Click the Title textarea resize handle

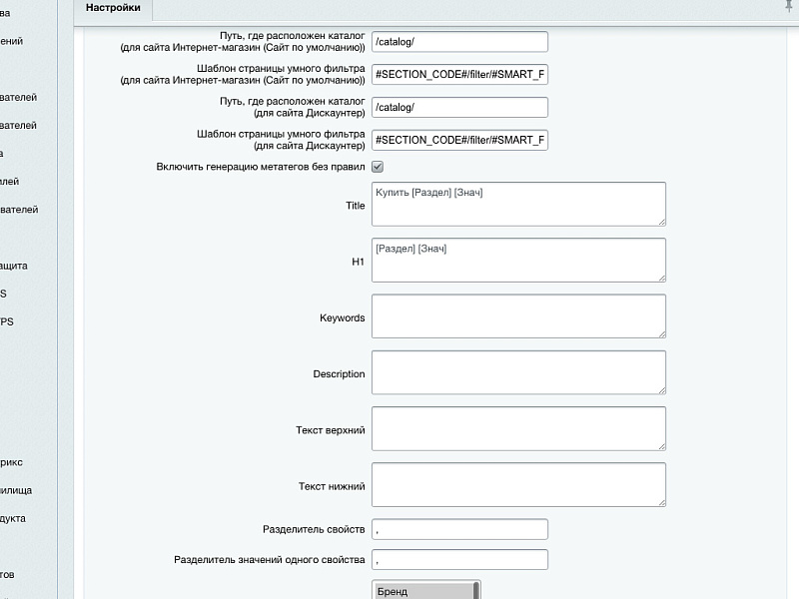click(660, 221)
